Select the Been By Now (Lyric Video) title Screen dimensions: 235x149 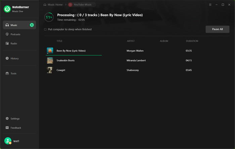[x=71, y=51]
